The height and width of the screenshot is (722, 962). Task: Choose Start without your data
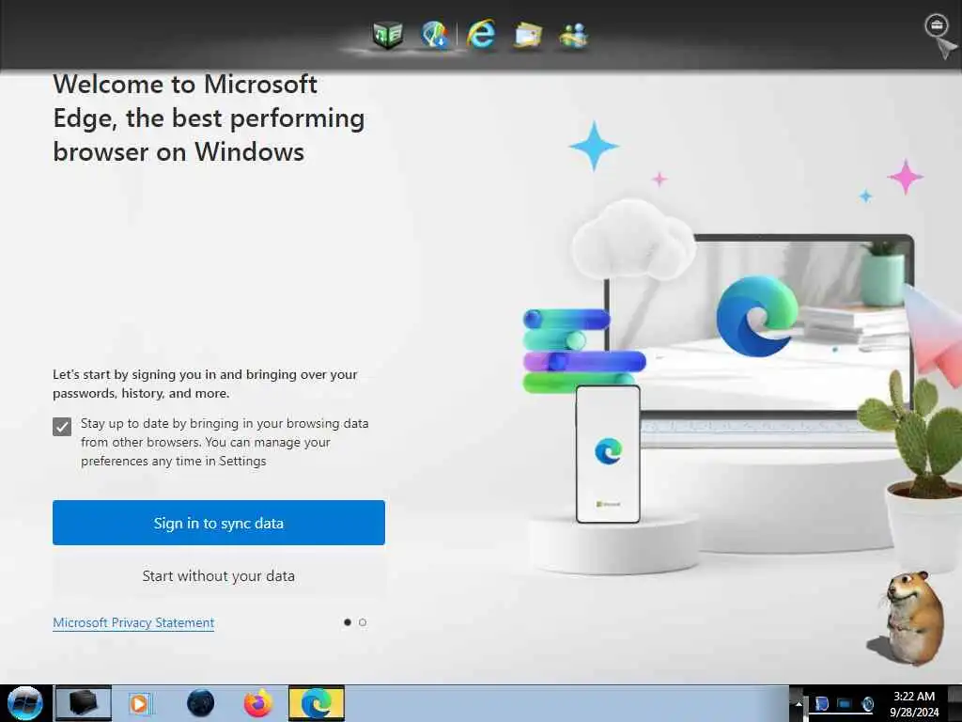pyautogui.click(x=218, y=576)
